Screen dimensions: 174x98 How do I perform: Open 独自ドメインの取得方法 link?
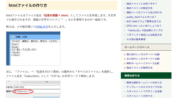tap(139, 68)
